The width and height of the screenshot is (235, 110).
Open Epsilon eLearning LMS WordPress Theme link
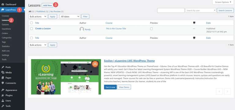(129, 61)
